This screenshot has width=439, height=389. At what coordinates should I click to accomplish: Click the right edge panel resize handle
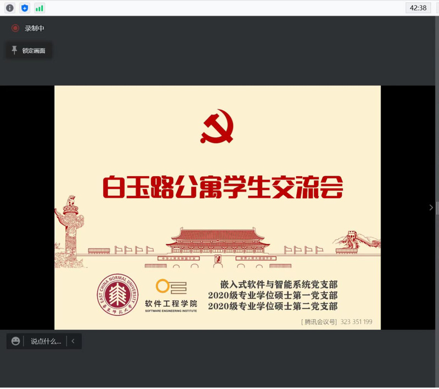(437, 207)
